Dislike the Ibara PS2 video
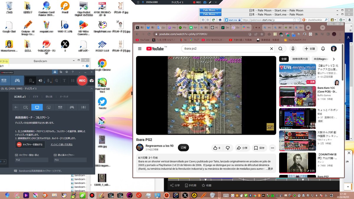Viewport: 354px width, 199px height. [x=227, y=148]
